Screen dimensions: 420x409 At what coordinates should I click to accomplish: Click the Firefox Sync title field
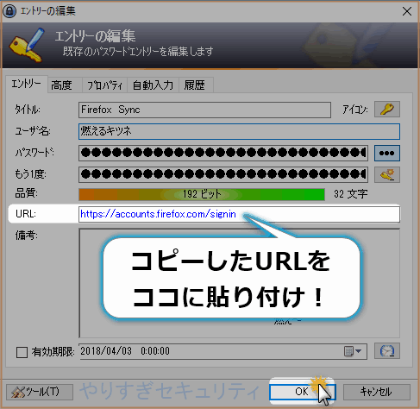click(204, 110)
